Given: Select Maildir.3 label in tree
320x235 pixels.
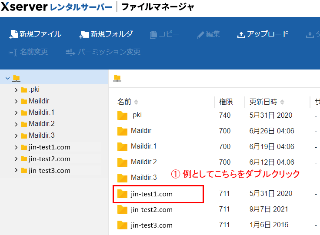Looking at the screenshot, I should [42, 136].
